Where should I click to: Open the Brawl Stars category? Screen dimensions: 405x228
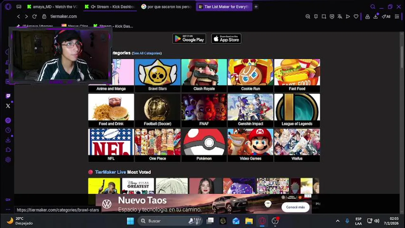(x=157, y=75)
